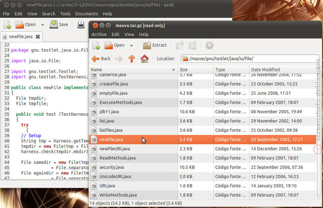The height and width of the screenshot is (208, 323).
Task: Open gedit Tools menu
Action: pyautogui.click(x=65, y=14)
